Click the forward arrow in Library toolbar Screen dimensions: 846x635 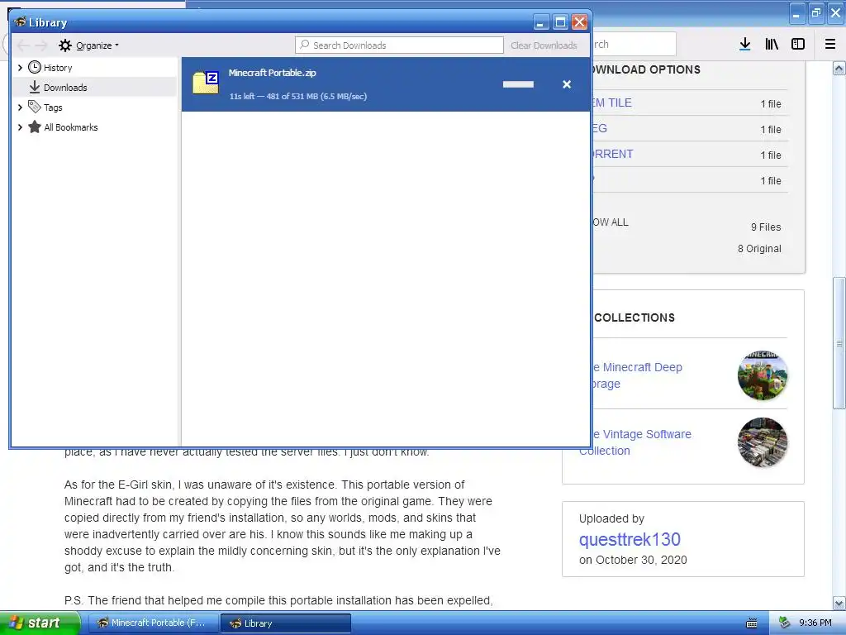tap(41, 45)
